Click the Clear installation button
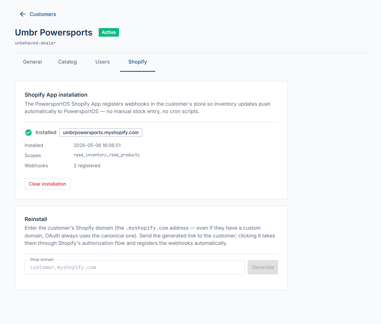Screen dimensions: 381x324 click(48, 184)
